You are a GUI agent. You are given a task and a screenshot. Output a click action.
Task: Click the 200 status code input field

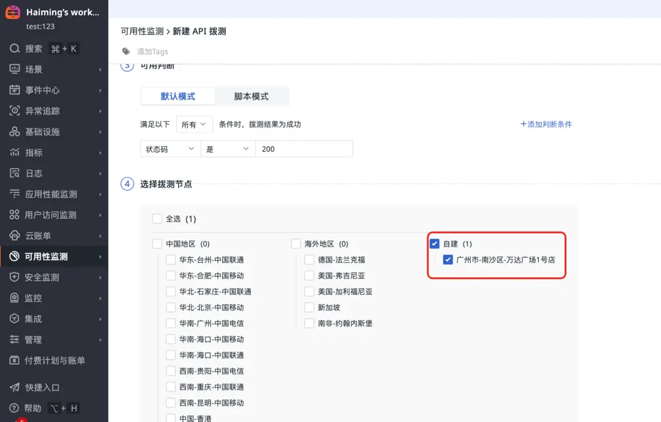pyautogui.click(x=304, y=148)
